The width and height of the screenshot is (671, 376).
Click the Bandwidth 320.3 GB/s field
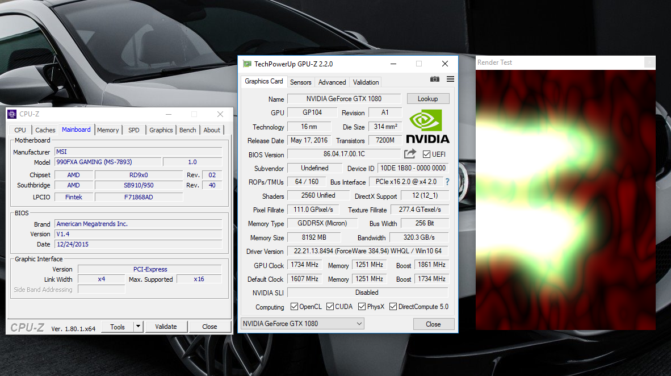(419, 237)
